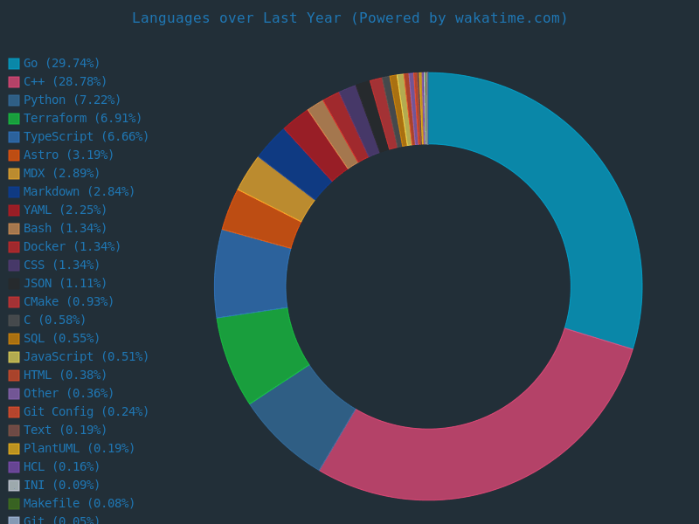The height and width of the screenshot is (524, 699).
Task: Click the JavaScript legend color swatch
Action: click(x=14, y=357)
